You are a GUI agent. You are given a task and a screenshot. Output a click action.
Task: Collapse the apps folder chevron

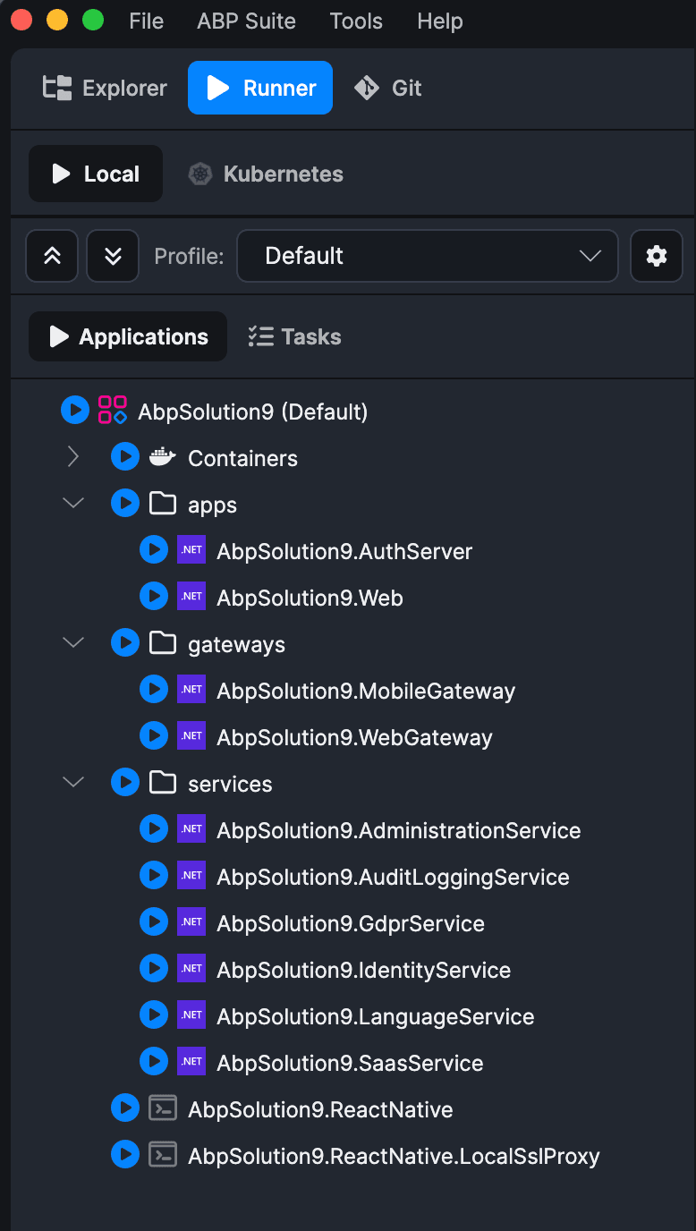73,505
